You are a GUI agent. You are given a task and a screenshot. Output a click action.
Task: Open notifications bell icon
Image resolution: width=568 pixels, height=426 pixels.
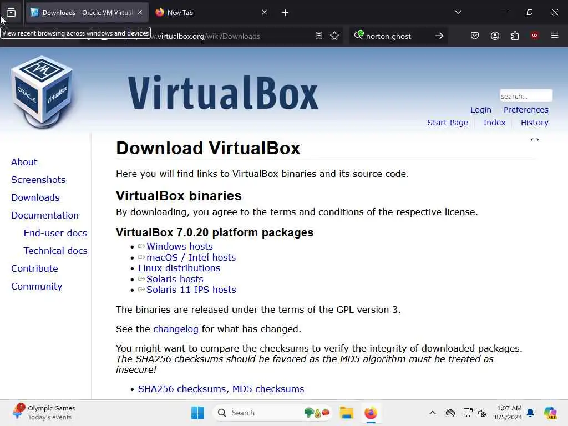point(530,413)
